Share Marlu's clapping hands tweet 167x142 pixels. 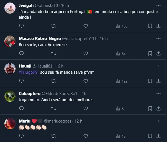click(x=158, y=136)
